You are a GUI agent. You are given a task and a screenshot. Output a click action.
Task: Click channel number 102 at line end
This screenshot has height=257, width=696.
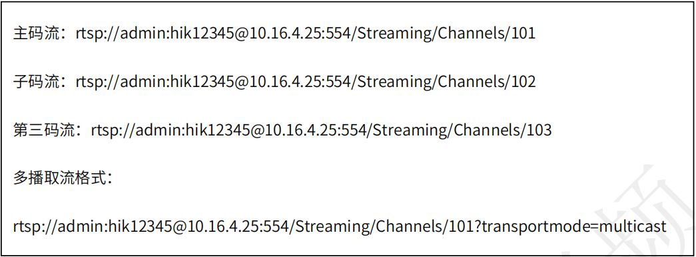point(523,82)
